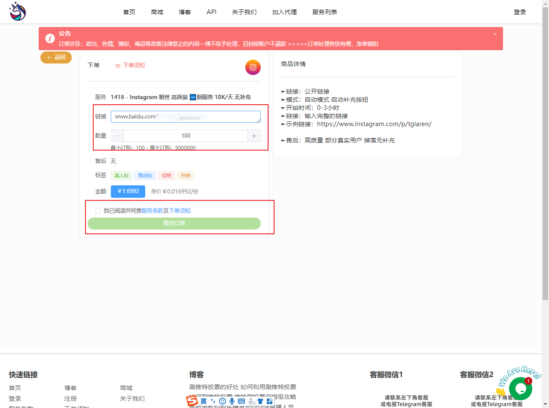The height and width of the screenshot is (408, 549).
Task: Open the 下单须知 link beside the checkbox
Action: pyautogui.click(x=180, y=211)
